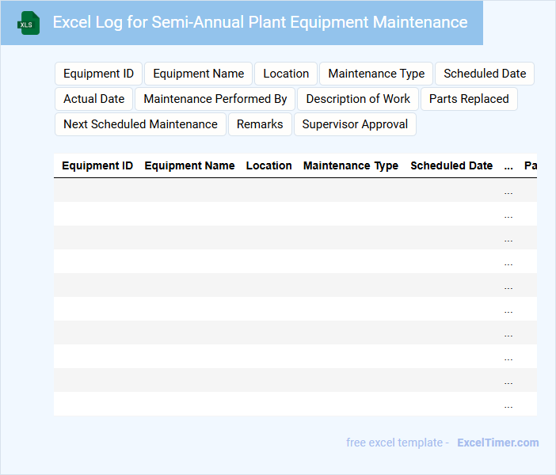The width and height of the screenshot is (556, 475).
Task: Click the green XLS file icon
Action: click(x=29, y=23)
